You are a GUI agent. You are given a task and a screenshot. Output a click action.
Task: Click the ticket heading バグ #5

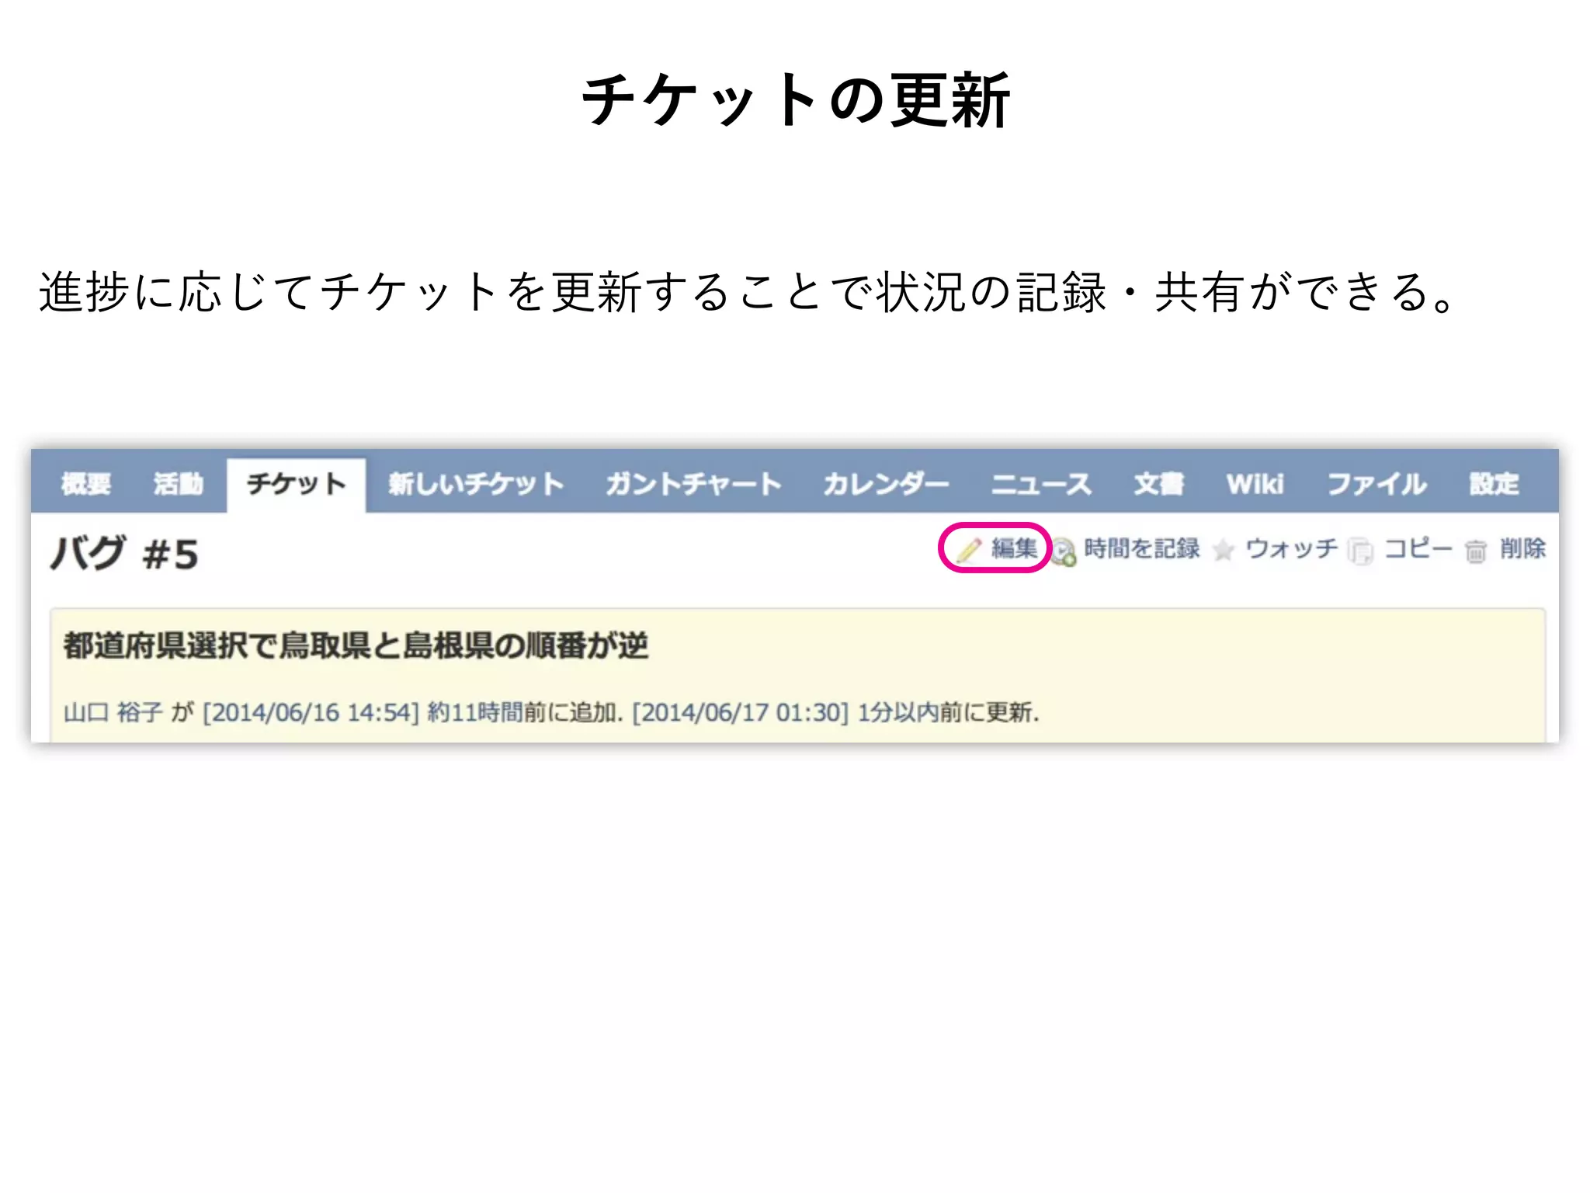coord(124,554)
